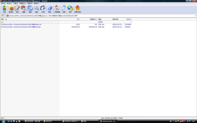Click the Test (测试) archive icon
197x123 pixels.
17,9
